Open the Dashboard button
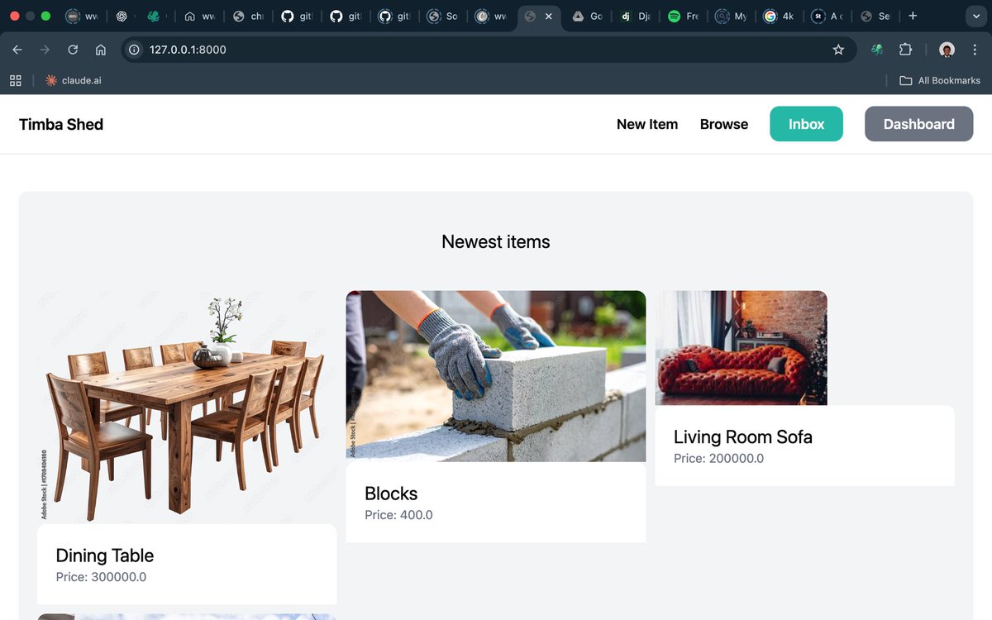The image size is (992, 620). pos(918,124)
